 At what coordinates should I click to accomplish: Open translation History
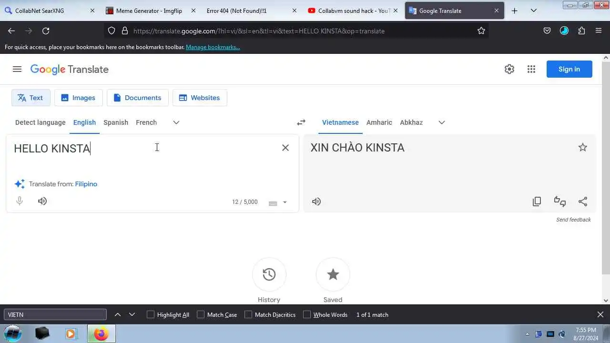click(x=269, y=274)
